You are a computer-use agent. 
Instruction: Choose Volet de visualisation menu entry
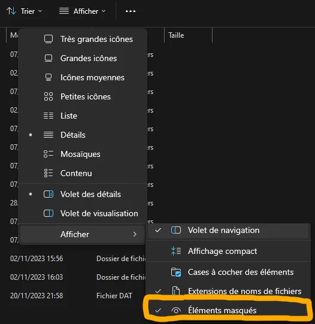click(83, 213)
